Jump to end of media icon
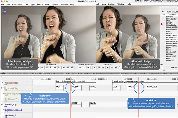 click(72, 67)
